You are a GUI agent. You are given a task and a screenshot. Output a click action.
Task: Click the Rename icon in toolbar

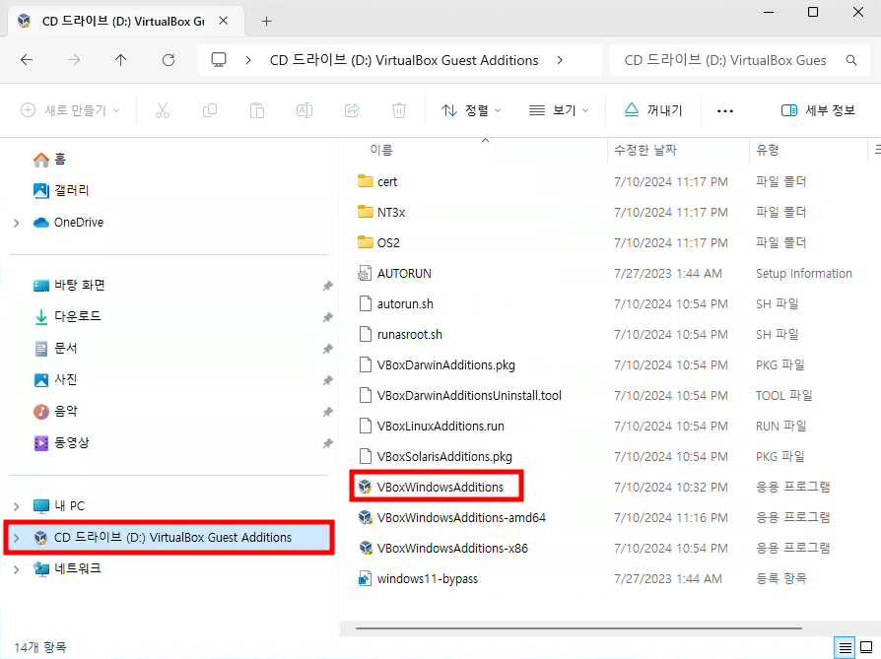click(304, 110)
